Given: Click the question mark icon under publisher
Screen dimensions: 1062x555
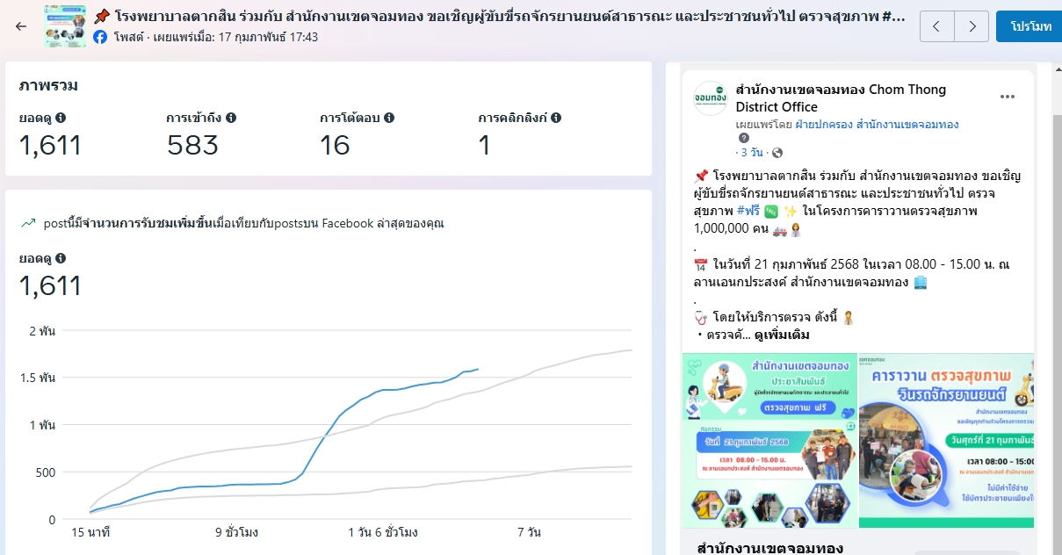Looking at the screenshot, I should pos(744,139).
